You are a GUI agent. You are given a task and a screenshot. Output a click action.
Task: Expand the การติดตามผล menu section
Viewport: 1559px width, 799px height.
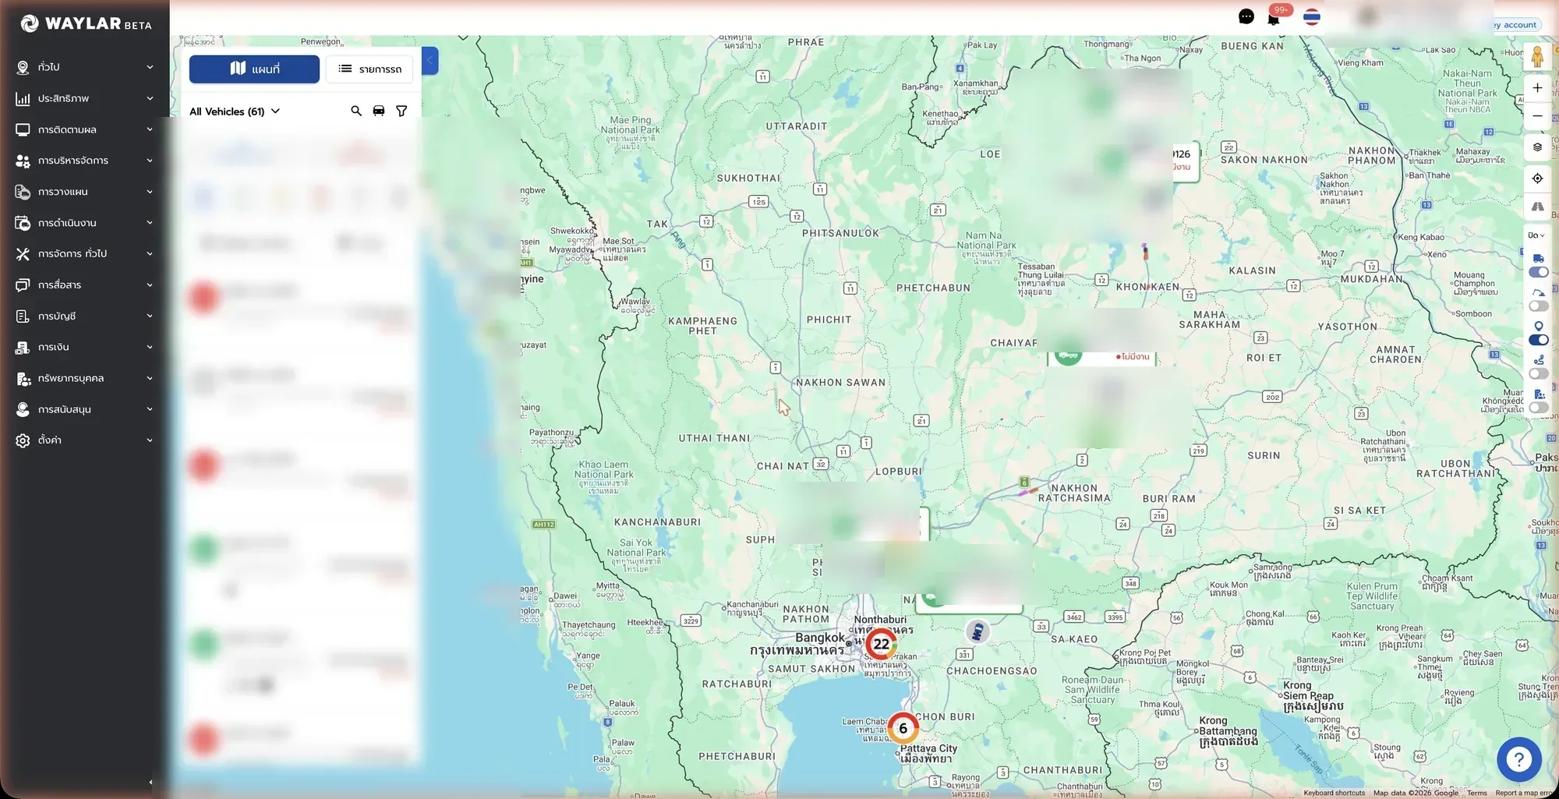pos(84,129)
